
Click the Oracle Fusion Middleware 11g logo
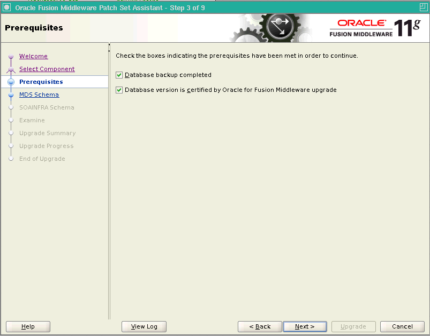(x=375, y=28)
